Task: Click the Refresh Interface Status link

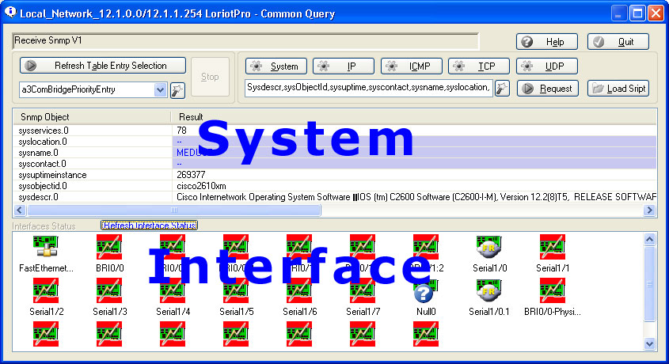Action: (150, 225)
